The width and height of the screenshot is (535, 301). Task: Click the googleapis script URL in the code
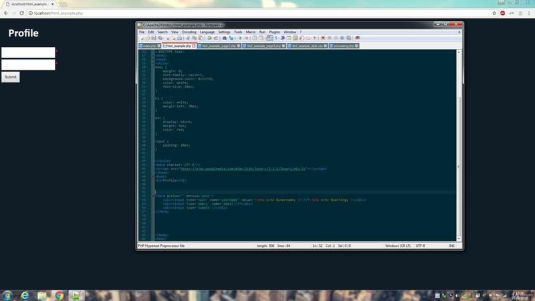[x=243, y=169]
